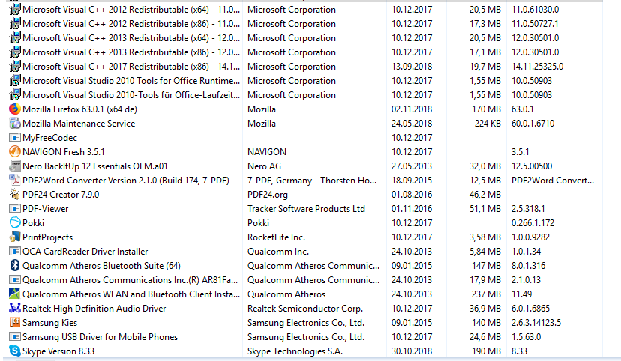621x361 pixels.
Task: Click the Nero BackItUp 12 icon
Action: click(15, 166)
